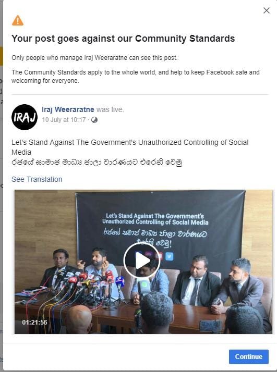This screenshot has height=372, width=277.
Task: Play the live video recording
Action: click(142, 261)
